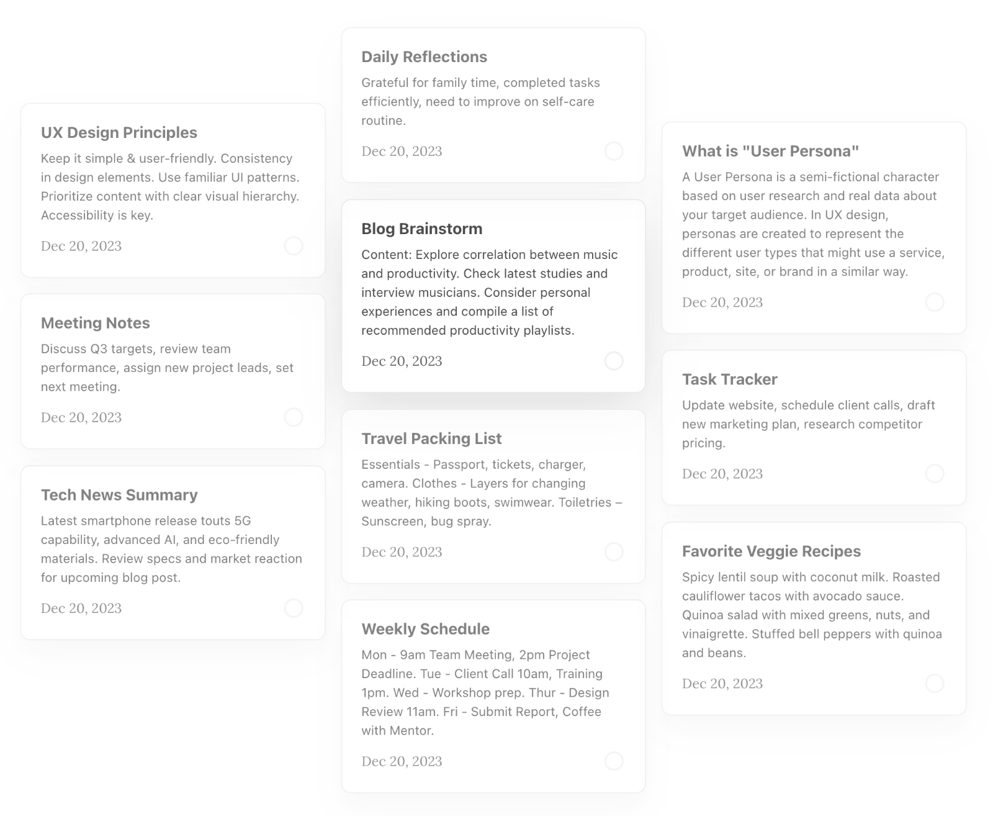Screen dimensions: 993x816
Task: Mark the Favorite Veggie Recipes circle checkbox
Action: (935, 684)
